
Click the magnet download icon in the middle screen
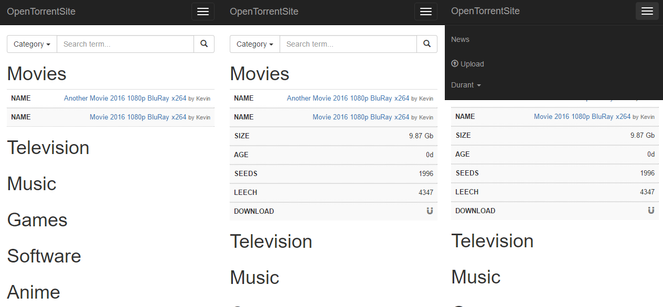(430, 211)
